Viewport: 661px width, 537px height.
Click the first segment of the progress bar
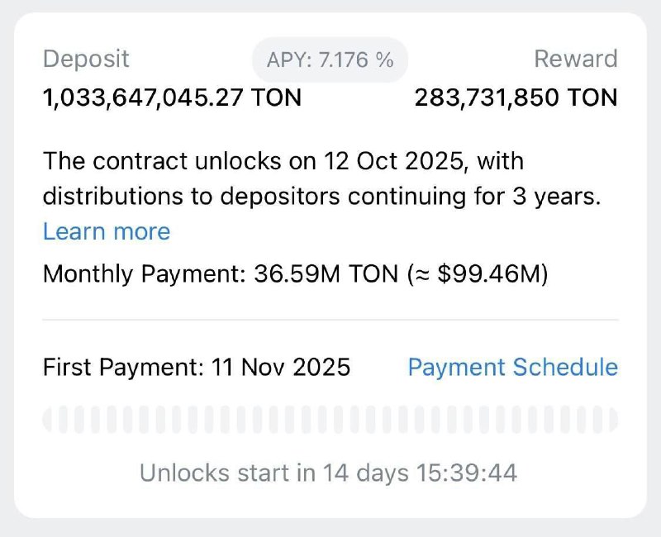point(48,420)
